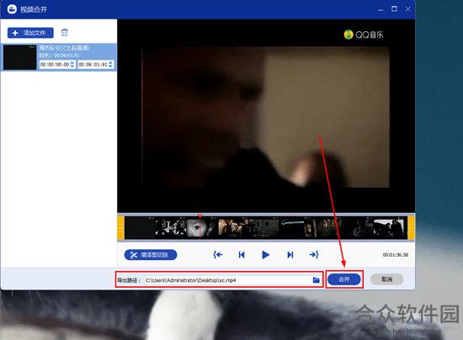Click the scissors add clip segment button

(151, 255)
